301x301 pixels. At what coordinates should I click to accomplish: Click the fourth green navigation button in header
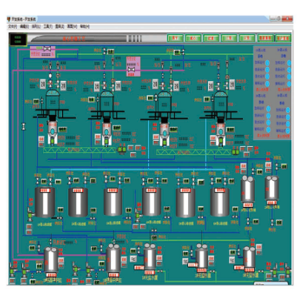coord(229,38)
